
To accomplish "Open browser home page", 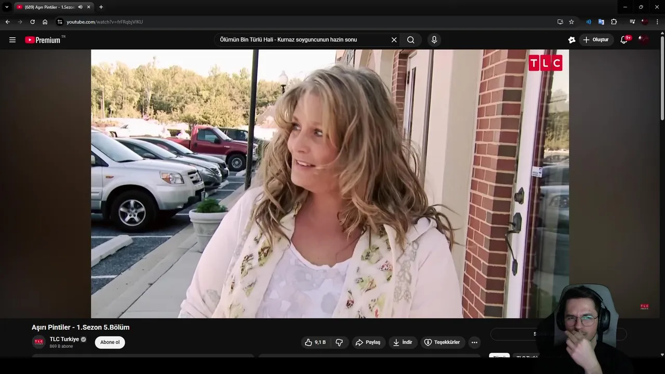I will pyautogui.click(x=45, y=22).
